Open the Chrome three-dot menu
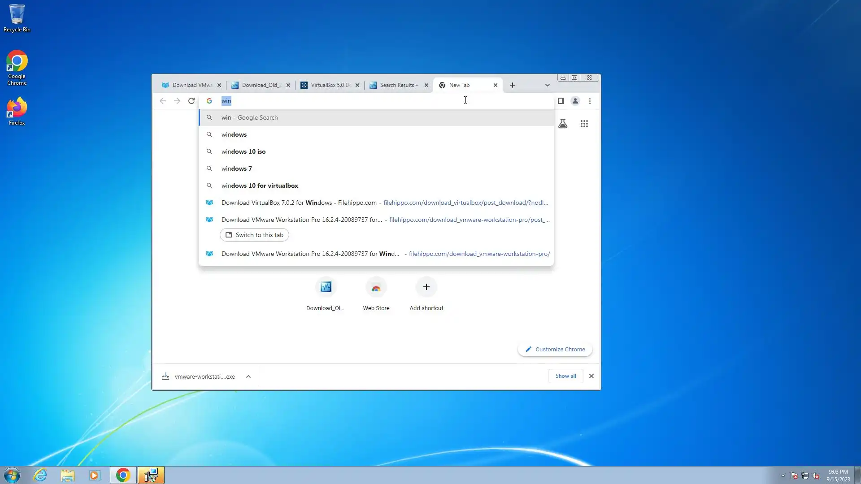Image resolution: width=861 pixels, height=484 pixels. pos(590,101)
